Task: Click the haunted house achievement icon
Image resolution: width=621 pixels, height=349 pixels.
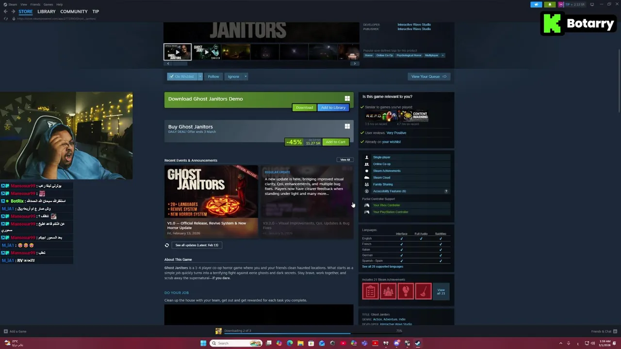Action: tap(388, 291)
